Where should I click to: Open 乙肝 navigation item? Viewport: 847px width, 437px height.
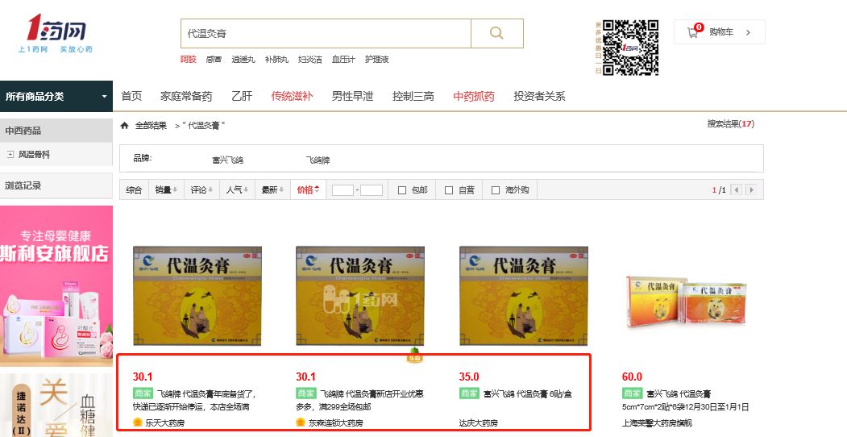242,96
